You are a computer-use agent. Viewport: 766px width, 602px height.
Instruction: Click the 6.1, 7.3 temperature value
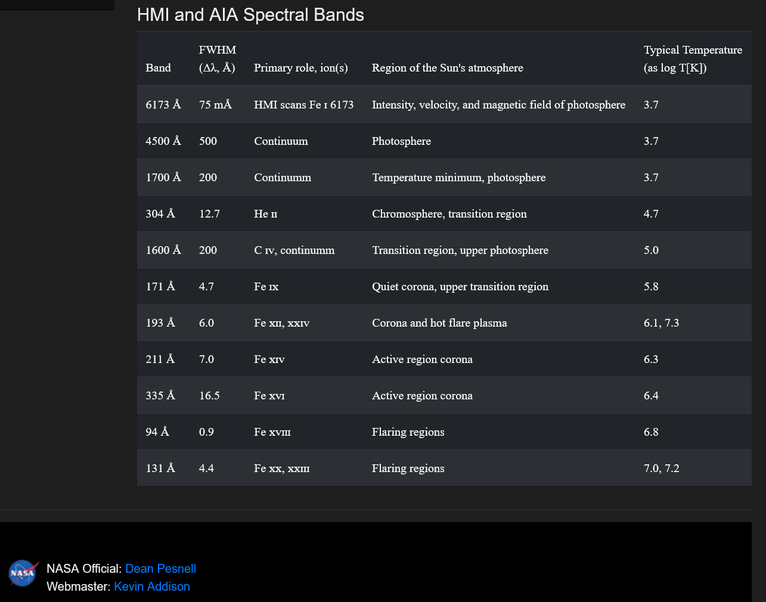(x=661, y=322)
